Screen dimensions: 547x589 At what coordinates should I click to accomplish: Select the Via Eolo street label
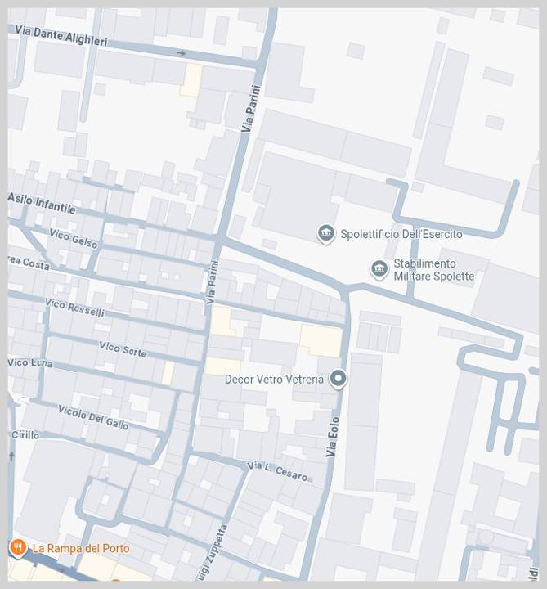(x=332, y=437)
